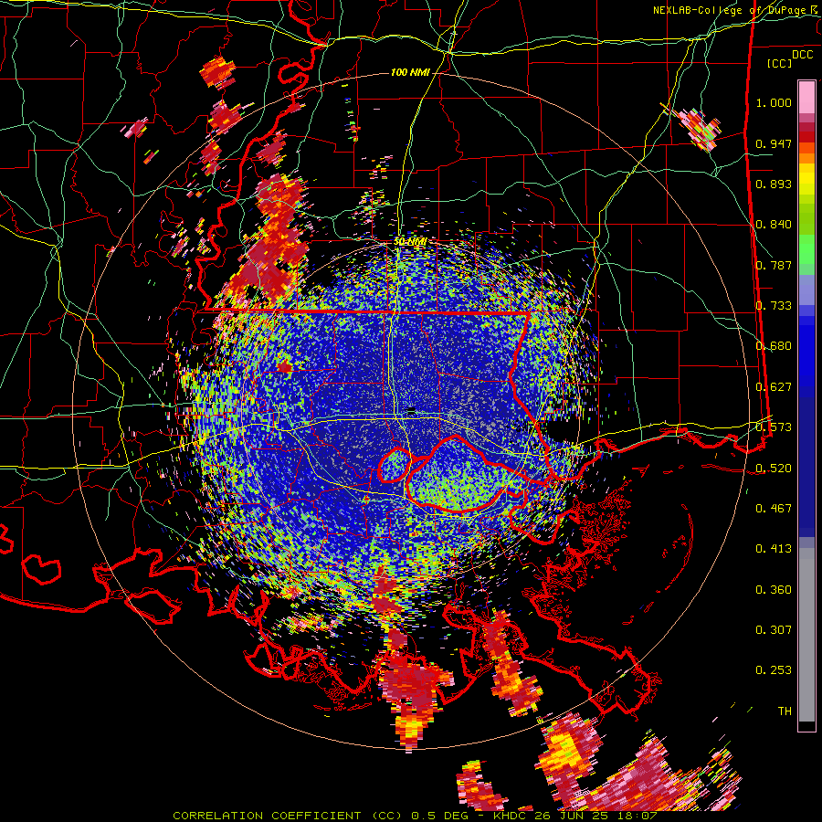Click the TH threshold label
This screenshot has height=822, width=822.
coord(785,711)
